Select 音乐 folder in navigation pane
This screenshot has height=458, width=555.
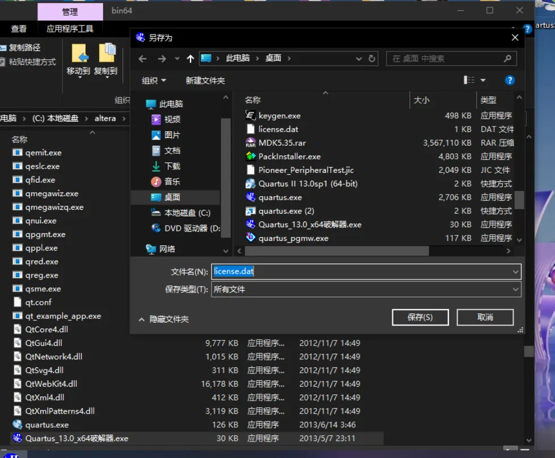(x=166, y=182)
